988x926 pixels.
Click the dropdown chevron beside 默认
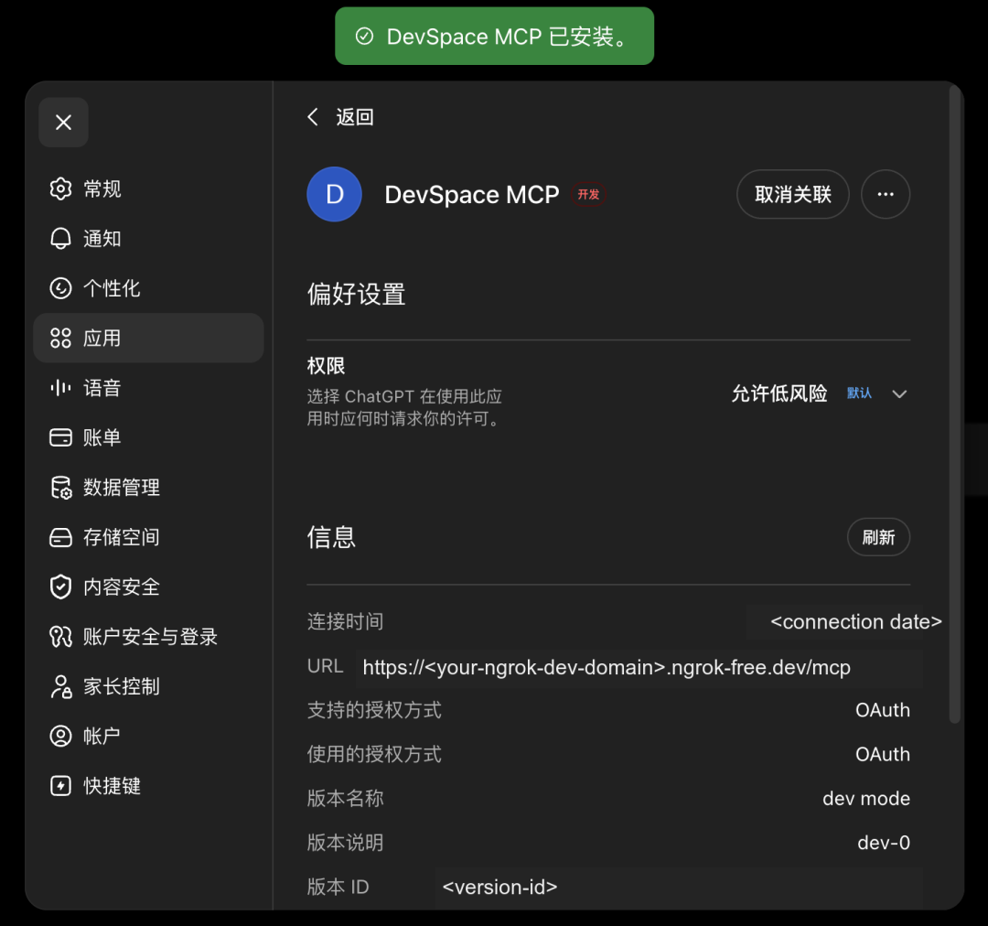tap(899, 394)
